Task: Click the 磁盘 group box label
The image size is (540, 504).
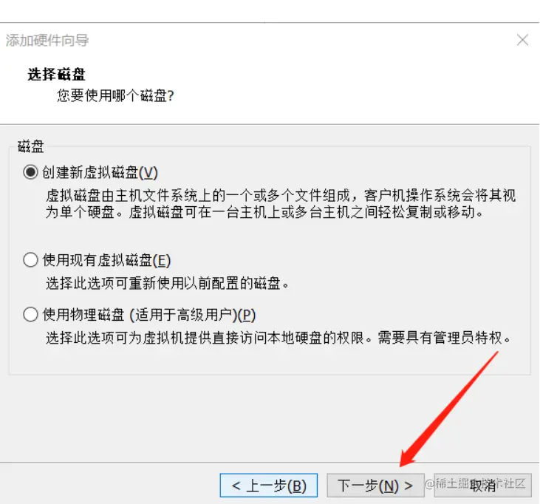Action: click(x=30, y=146)
